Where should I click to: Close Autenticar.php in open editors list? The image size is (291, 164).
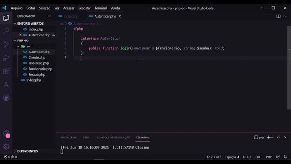(x=20, y=35)
